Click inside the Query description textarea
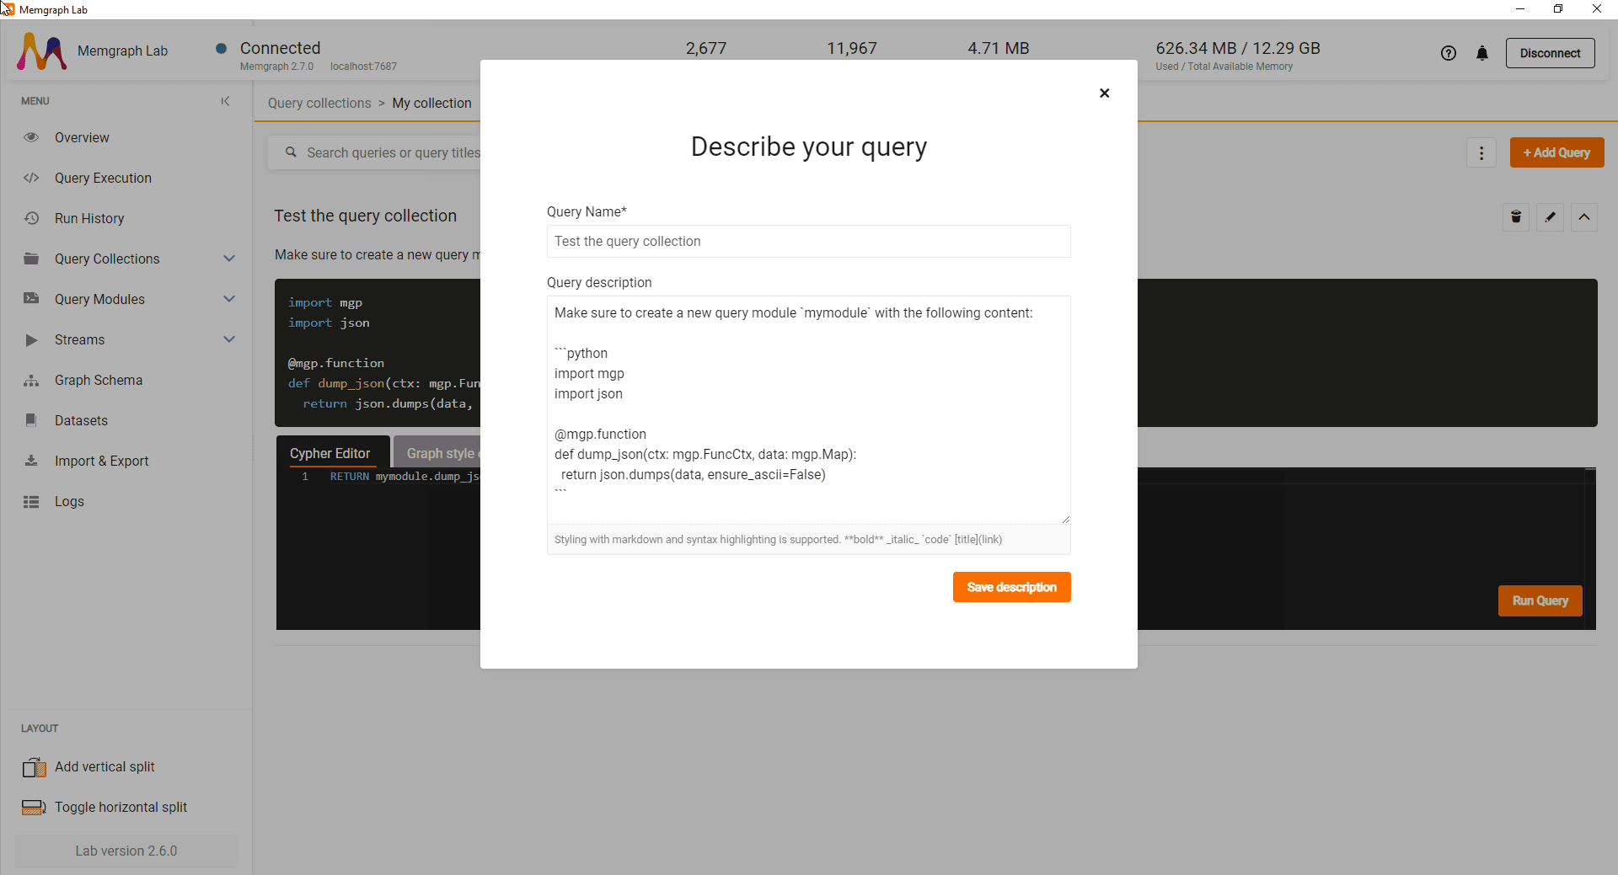1618x875 pixels. pos(808,409)
